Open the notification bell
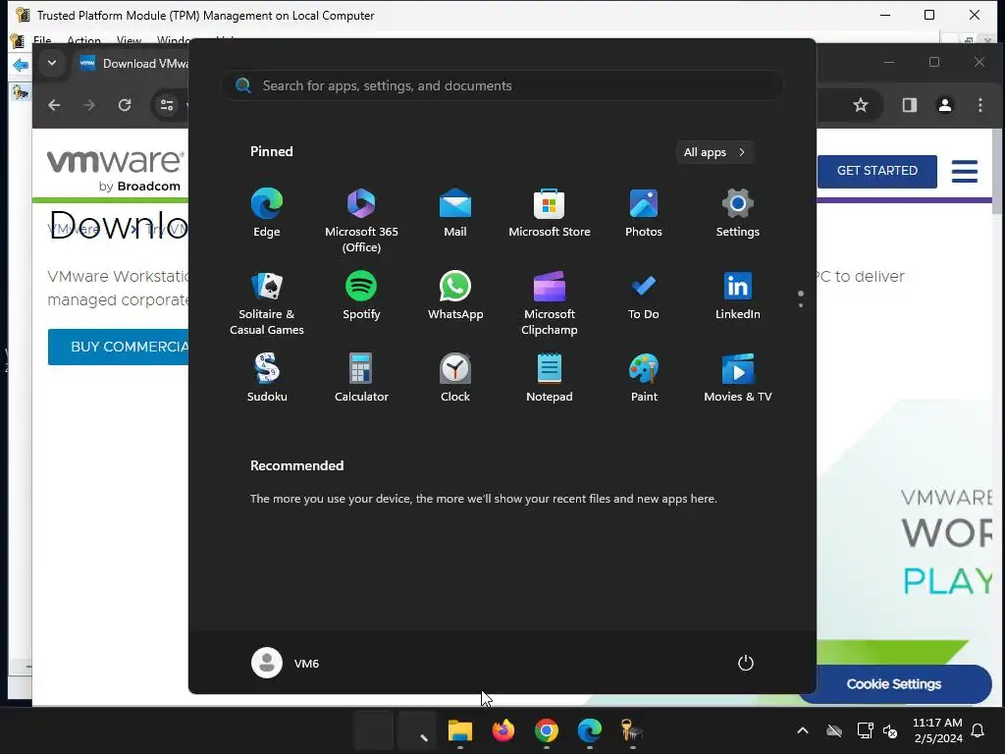Screen dimensions: 1005x754 [979, 730]
